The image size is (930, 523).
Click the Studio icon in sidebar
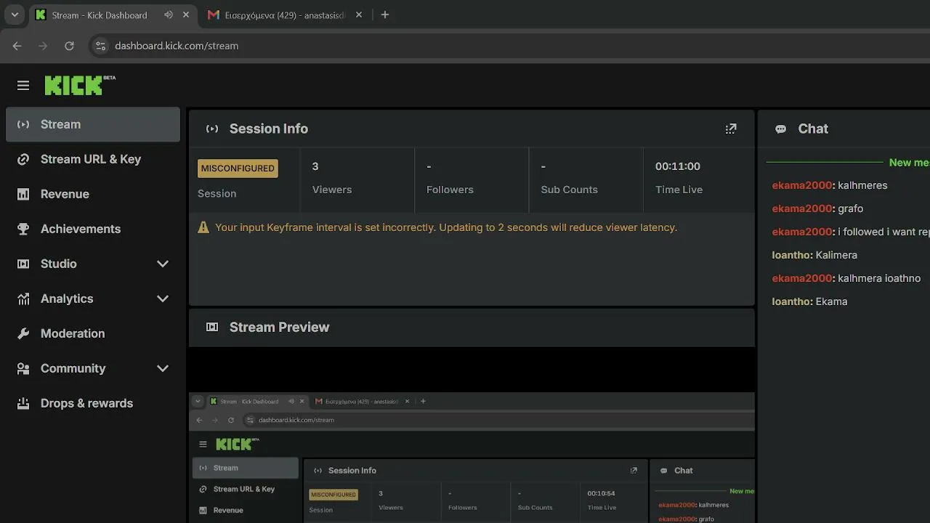click(23, 264)
